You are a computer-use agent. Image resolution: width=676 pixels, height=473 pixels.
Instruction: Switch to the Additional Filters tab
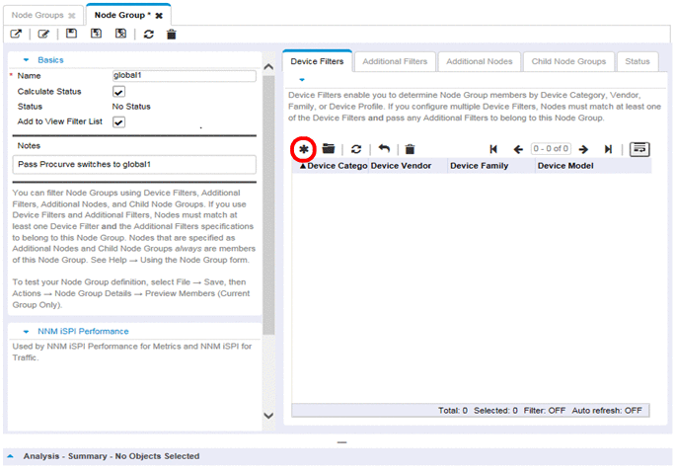[395, 61]
